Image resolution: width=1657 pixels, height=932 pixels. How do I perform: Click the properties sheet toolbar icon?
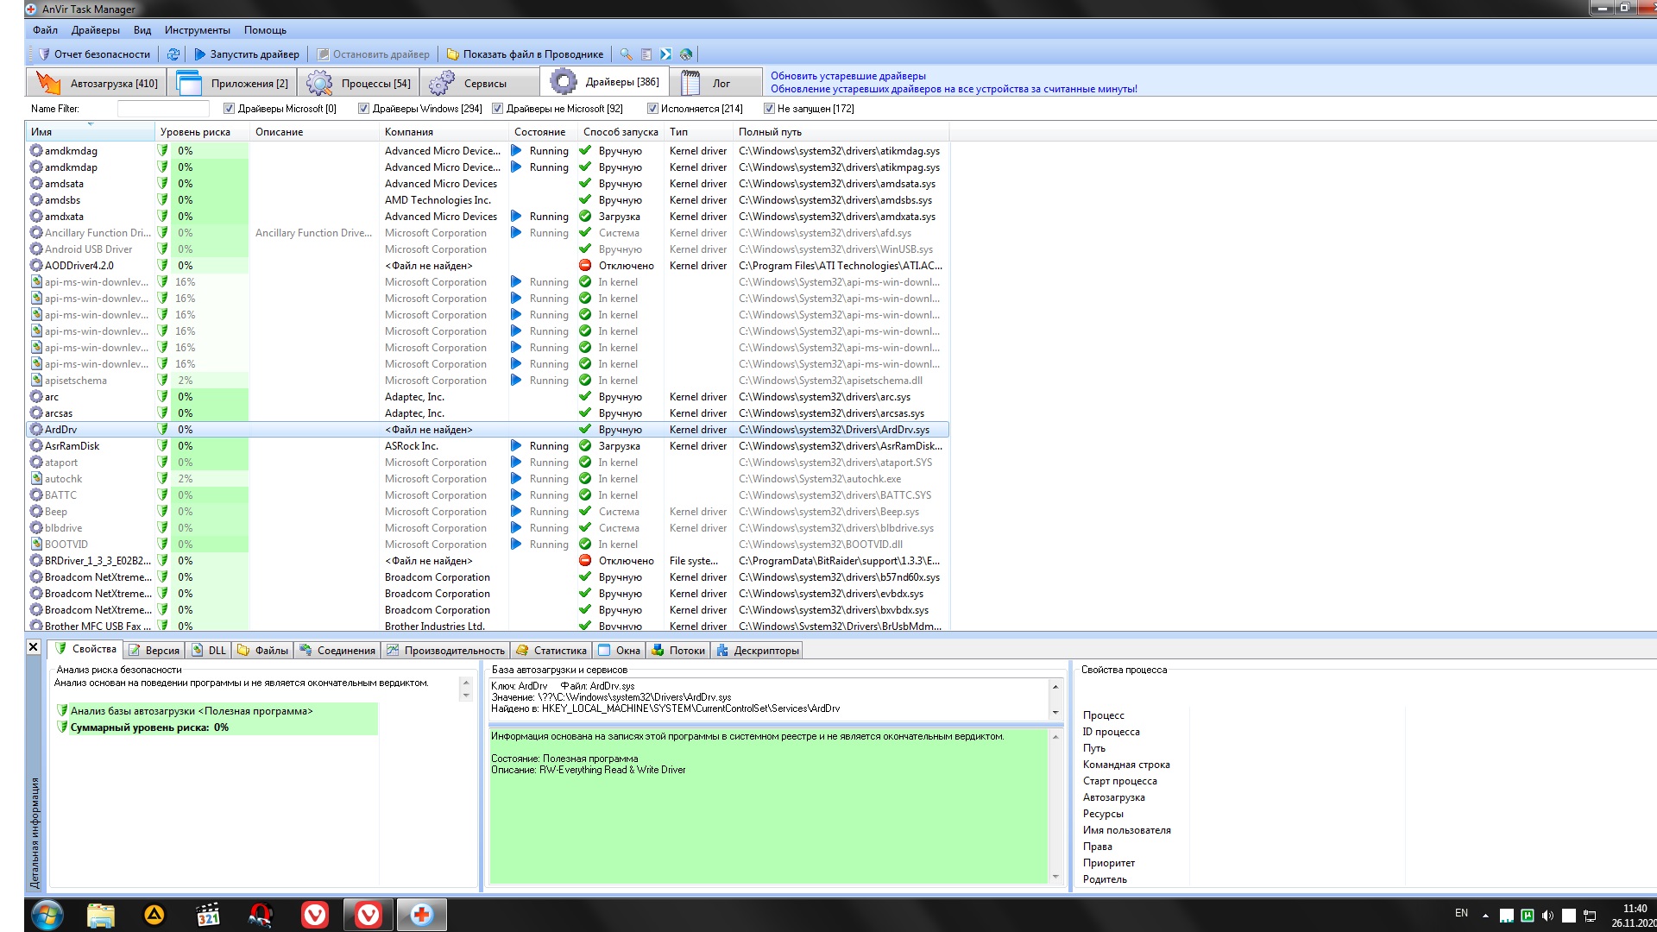tap(646, 54)
